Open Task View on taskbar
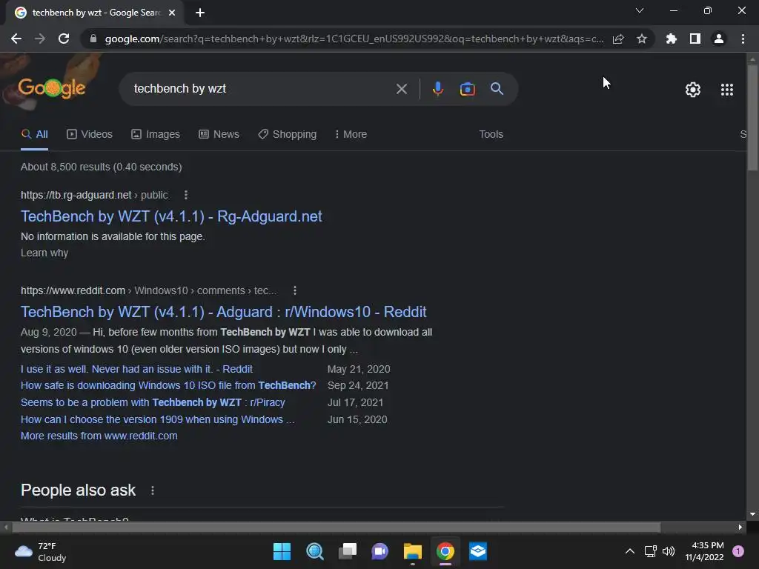This screenshot has width=759, height=569. (348, 551)
